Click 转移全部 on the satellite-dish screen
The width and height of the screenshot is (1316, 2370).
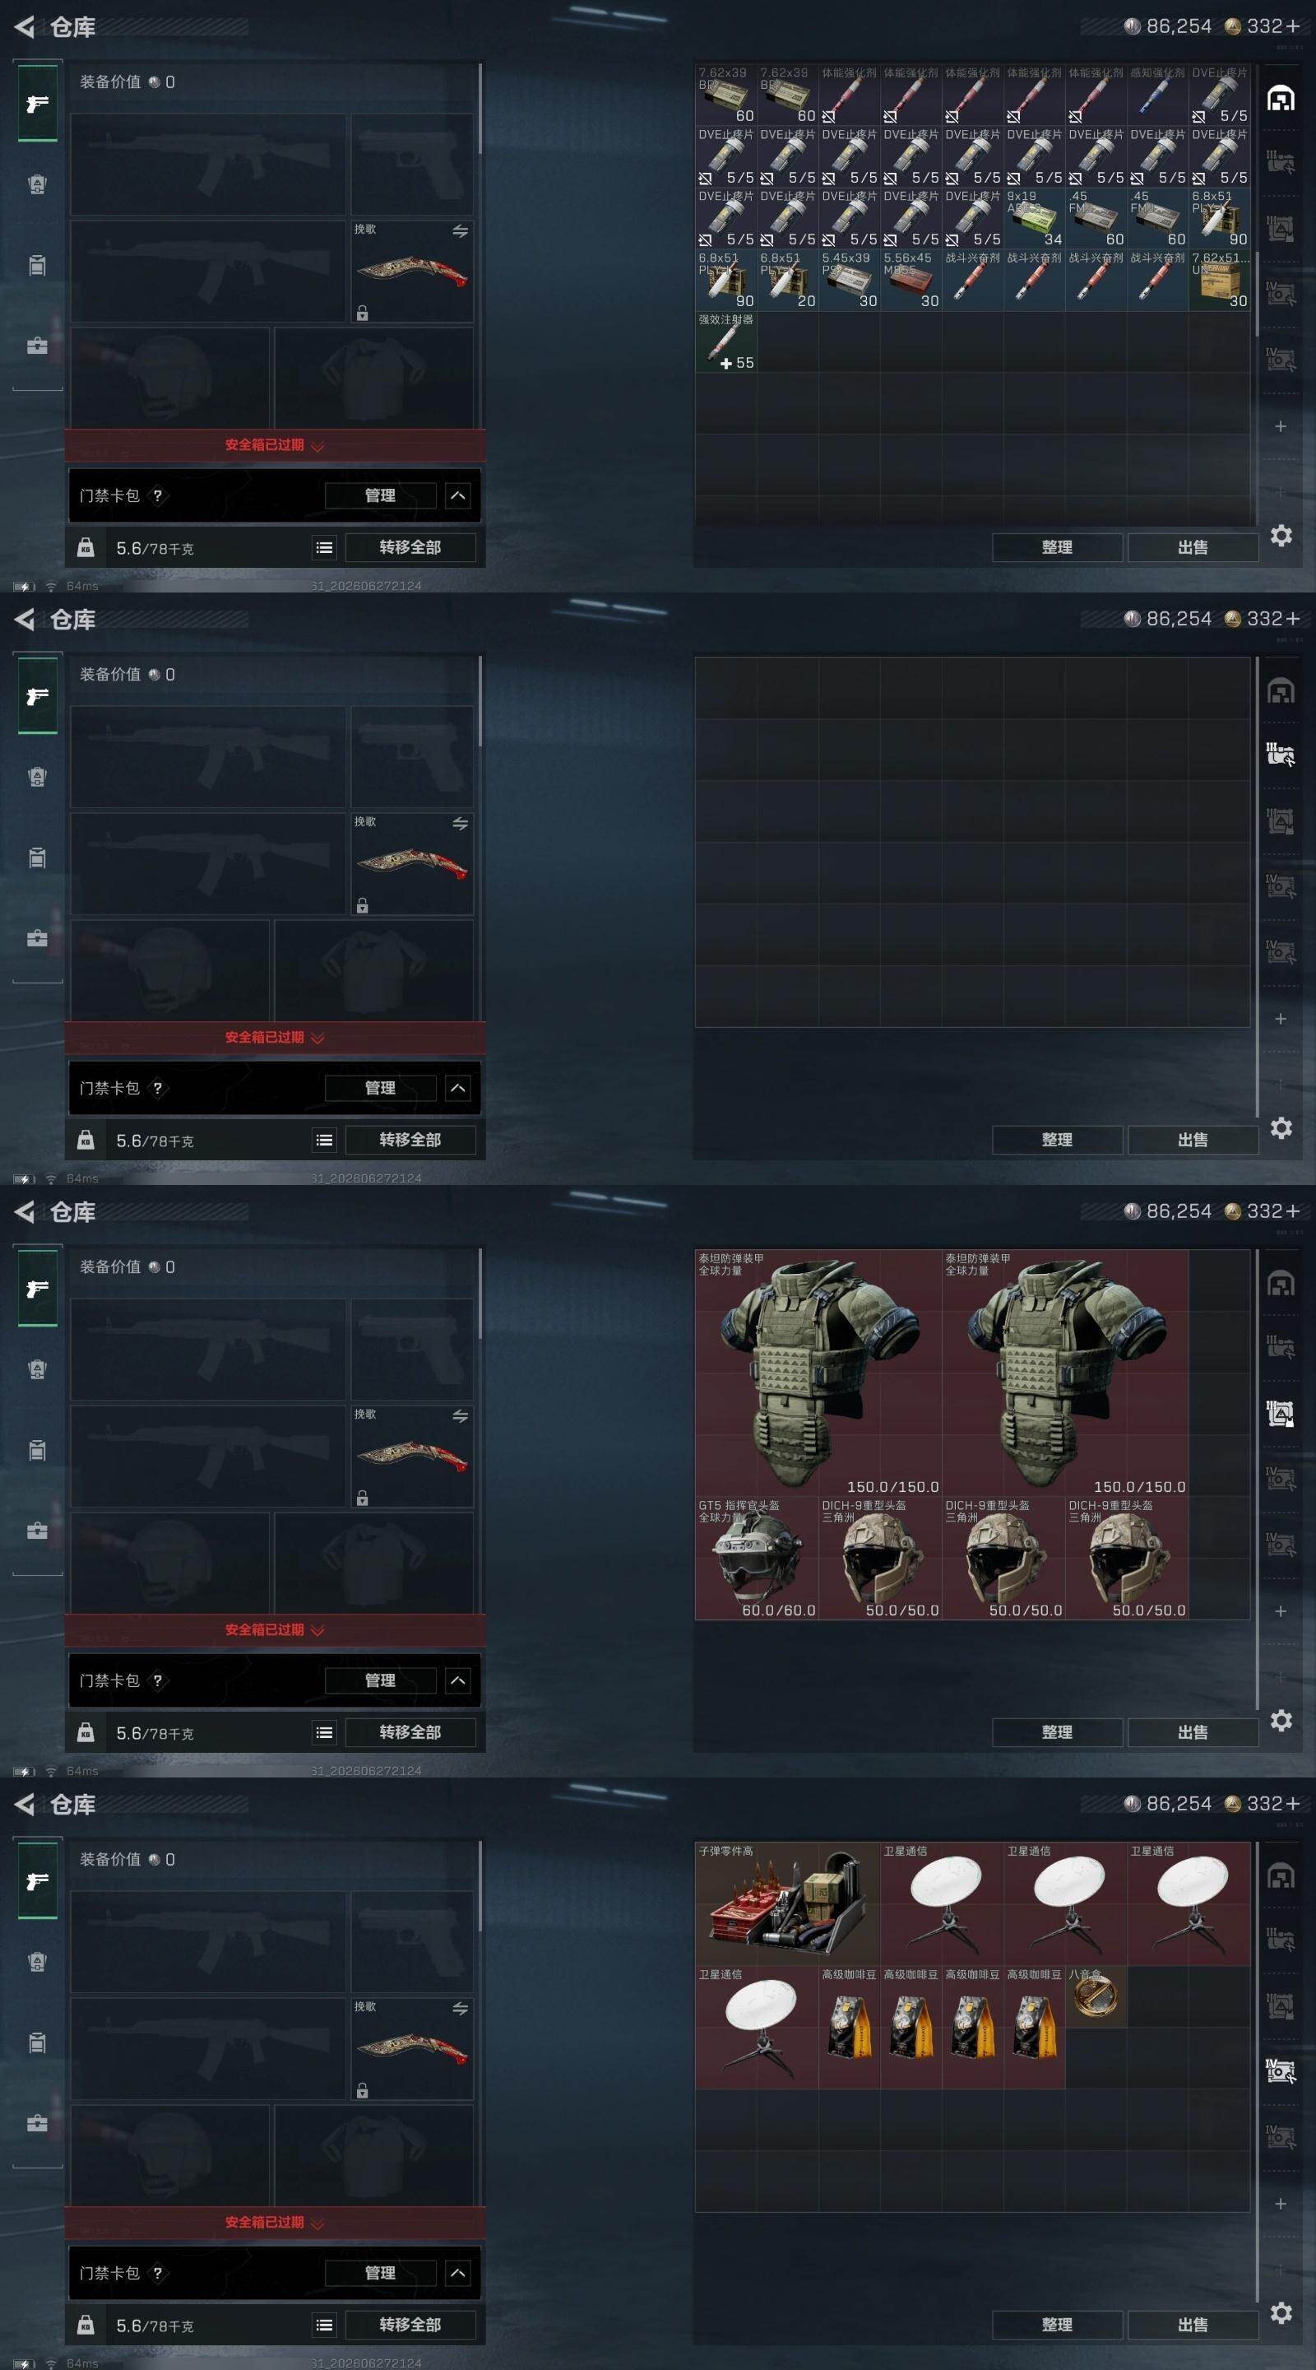click(x=410, y=2325)
